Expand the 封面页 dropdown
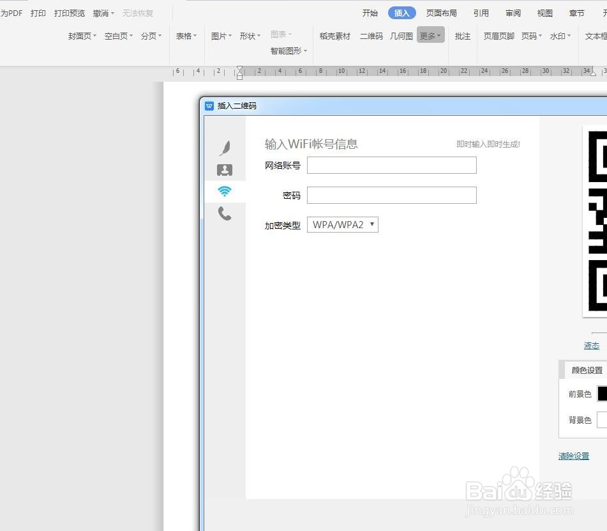 tap(82, 36)
